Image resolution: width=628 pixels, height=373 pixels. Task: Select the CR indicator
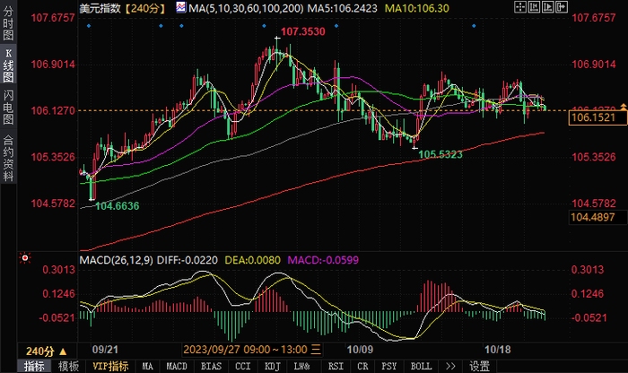(362, 366)
